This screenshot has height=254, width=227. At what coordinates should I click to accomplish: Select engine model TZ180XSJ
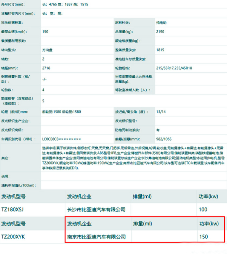click(12, 210)
